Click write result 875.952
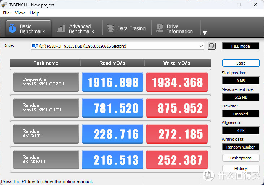This screenshot has height=185, width=264. tap(177, 108)
